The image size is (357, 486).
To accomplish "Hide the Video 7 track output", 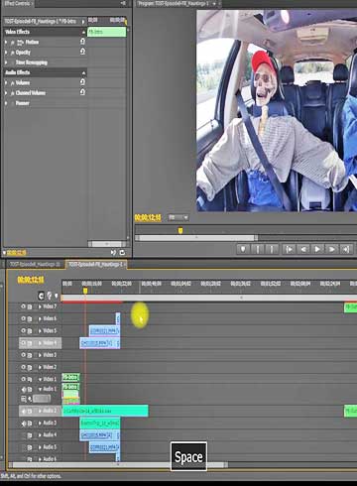I will 23,306.
